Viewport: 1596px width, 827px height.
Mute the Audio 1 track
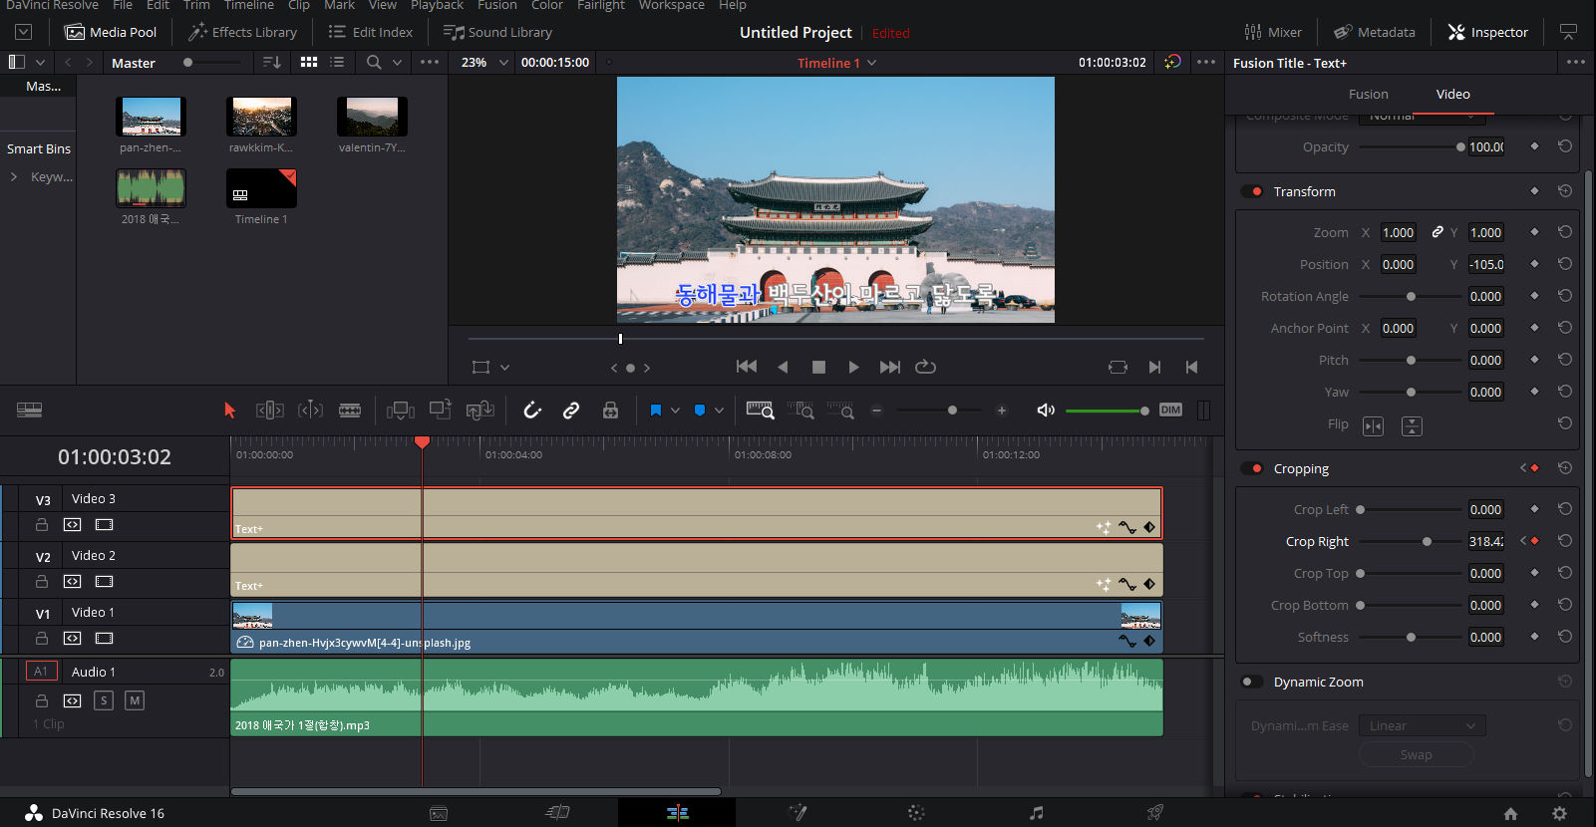[135, 700]
